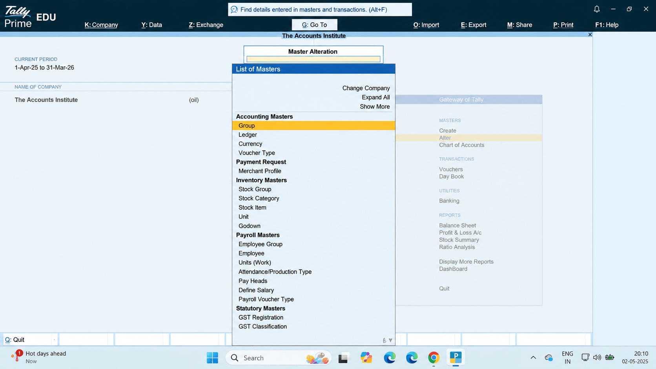Open the OneDrive cloud tray icon
Viewport: 656px width, 369px height.
point(548,358)
